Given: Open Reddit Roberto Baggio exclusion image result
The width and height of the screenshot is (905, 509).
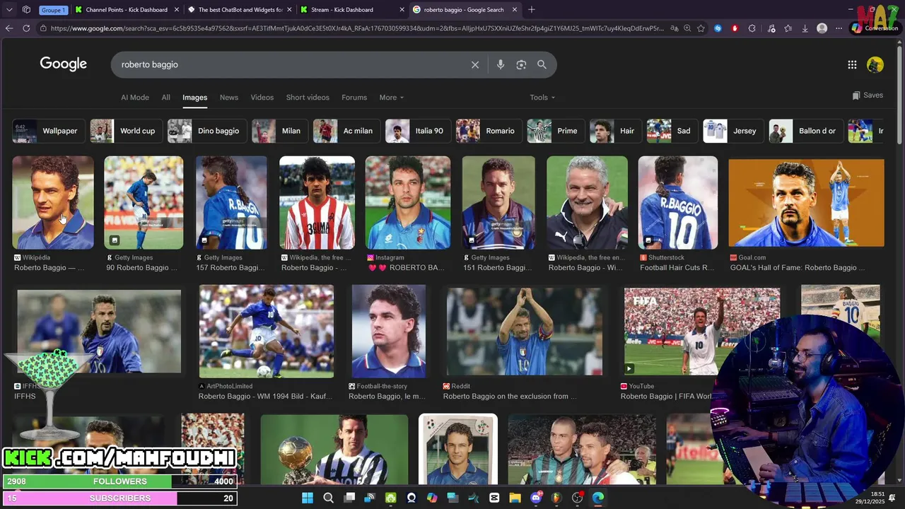Looking at the screenshot, I should 525,332.
